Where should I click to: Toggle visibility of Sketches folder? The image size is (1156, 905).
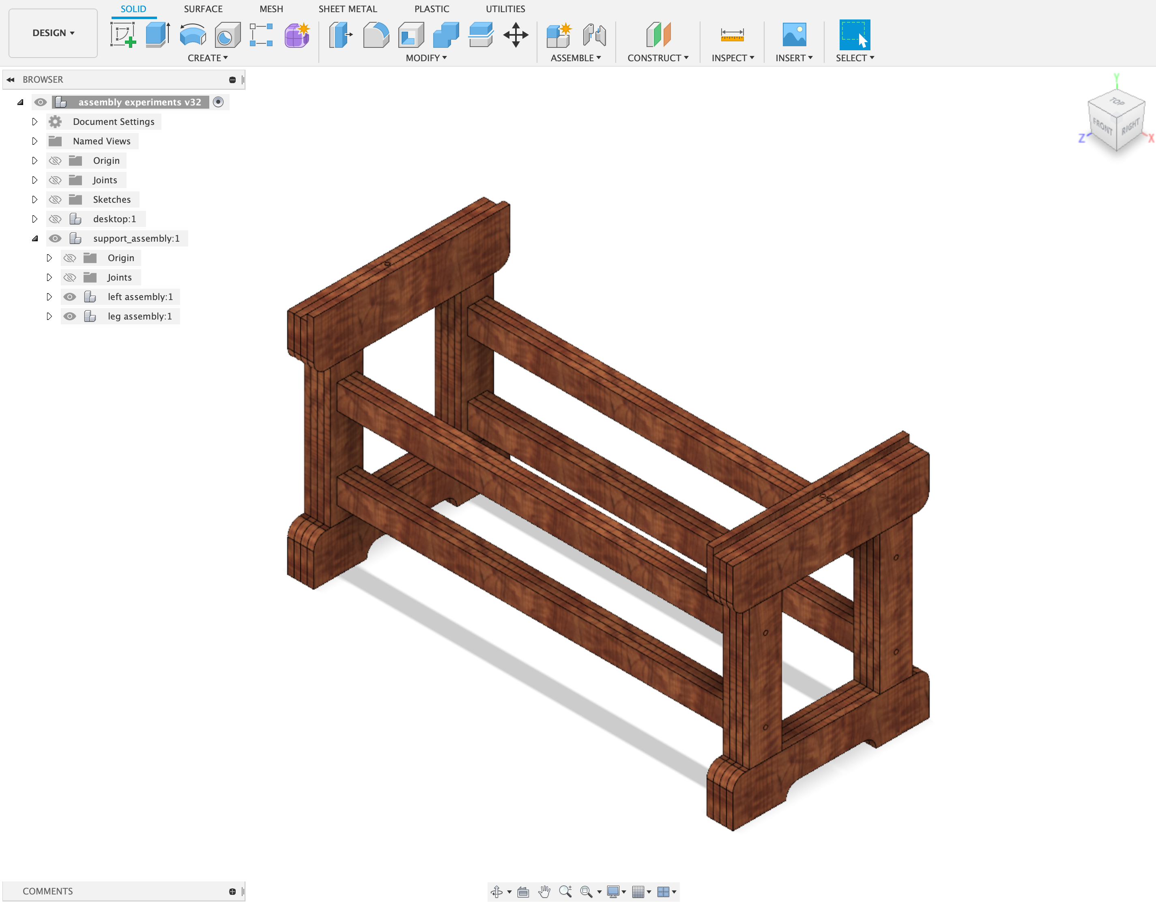[55, 199]
